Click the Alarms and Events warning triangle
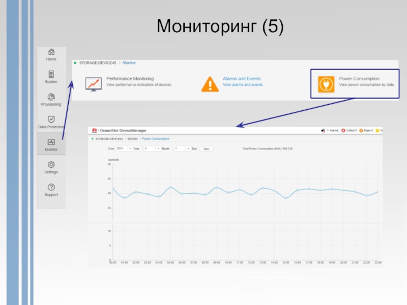407x305 pixels. tap(210, 84)
